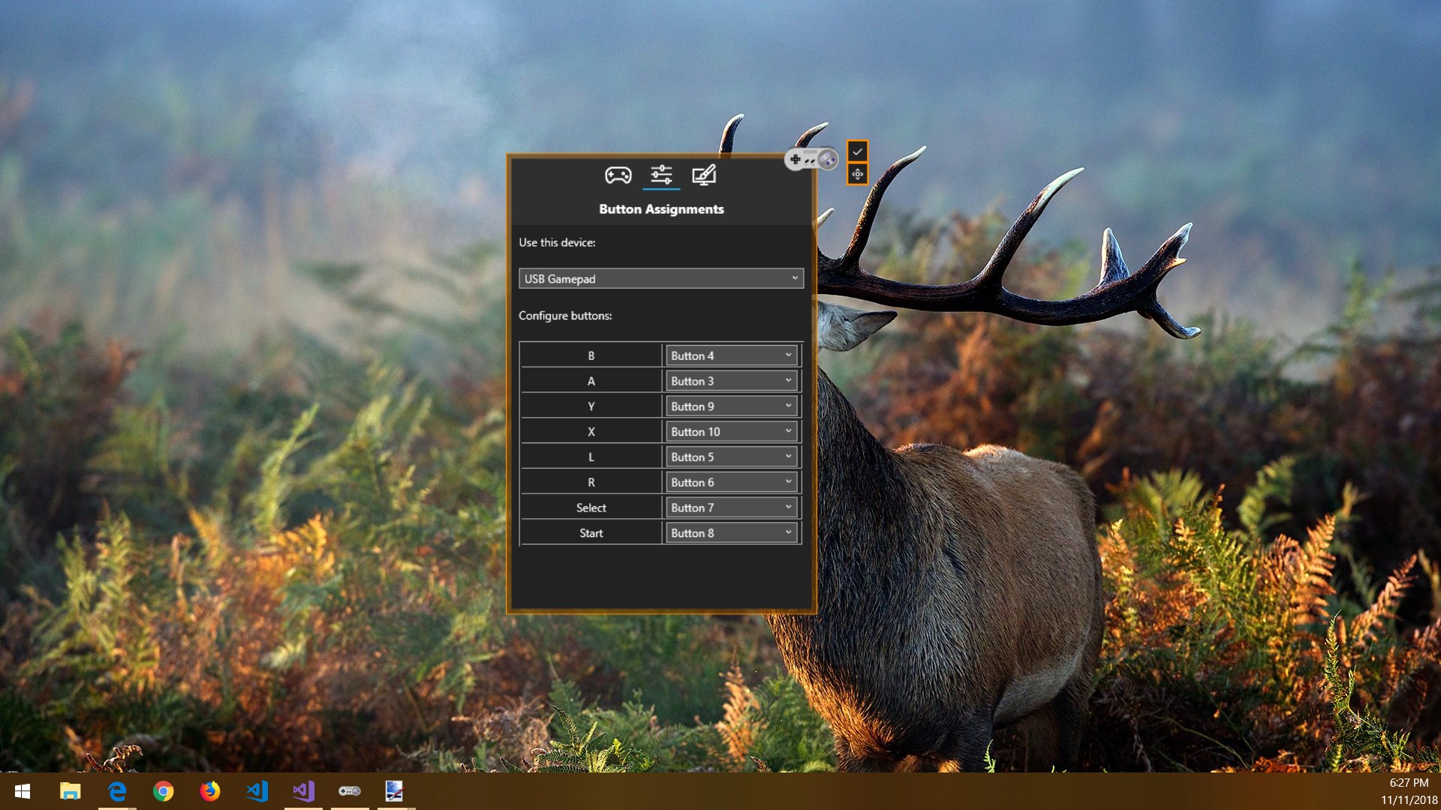Open the X mapping showing Button 10
Image resolution: width=1441 pixels, height=810 pixels.
pos(731,432)
